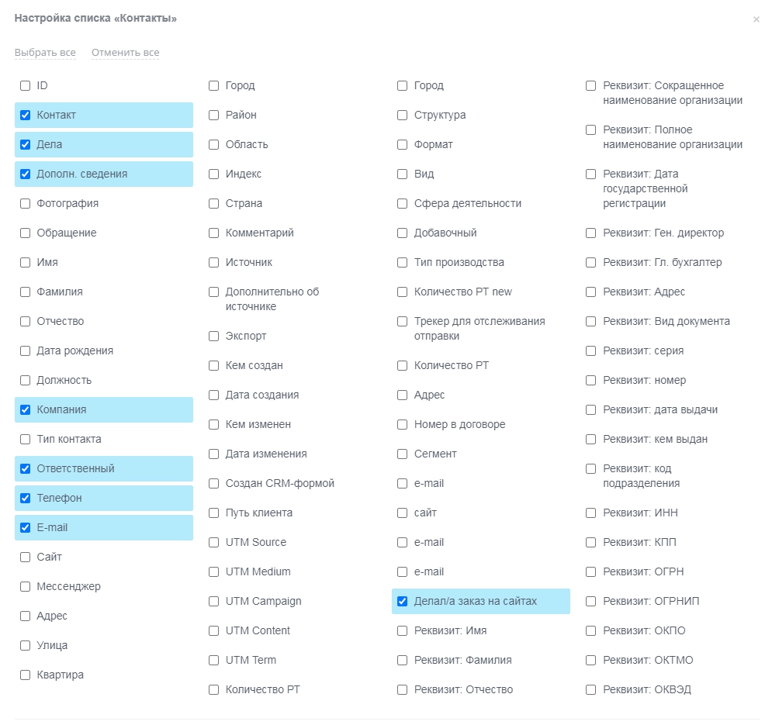Click the Выбрать все link
The height and width of the screenshot is (725, 772).
pyautogui.click(x=45, y=53)
